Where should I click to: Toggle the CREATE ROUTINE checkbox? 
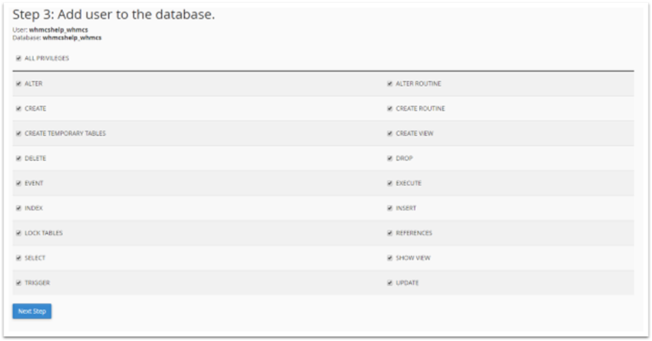pyautogui.click(x=390, y=109)
